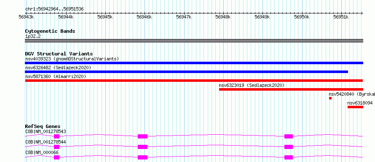This screenshot has width=375, height=162.
Task: Click the C8B|NM_001278544 transcript label
Action: pyautogui.click(x=46, y=142)
